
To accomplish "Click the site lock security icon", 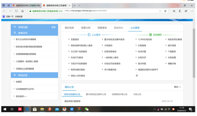I will [x=30, y=11].
